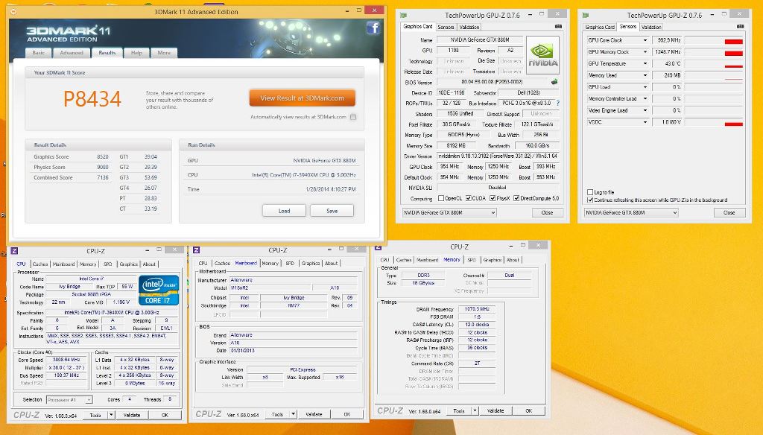Click the VDDC red graph bar
763x435 pixels.
point(733,124)
